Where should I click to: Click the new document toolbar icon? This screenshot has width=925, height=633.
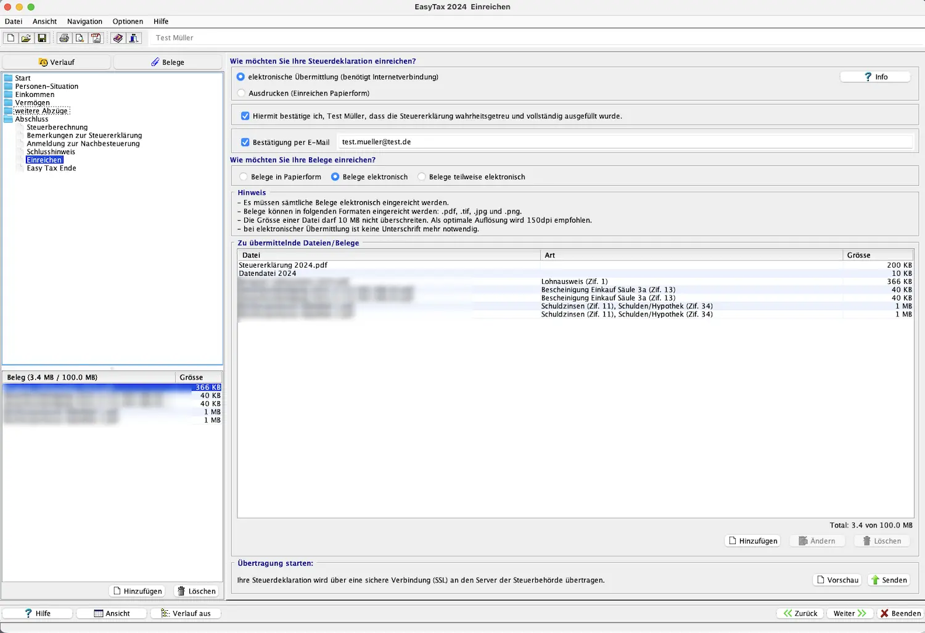[10, 38]
